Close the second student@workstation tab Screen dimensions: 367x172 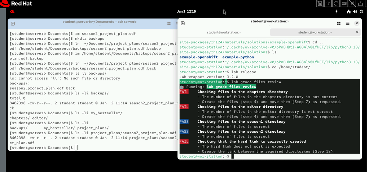pyautogui.click(x=357, y=32)
